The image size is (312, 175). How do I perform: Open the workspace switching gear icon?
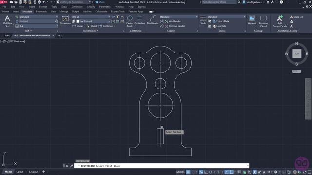(275, 172)
